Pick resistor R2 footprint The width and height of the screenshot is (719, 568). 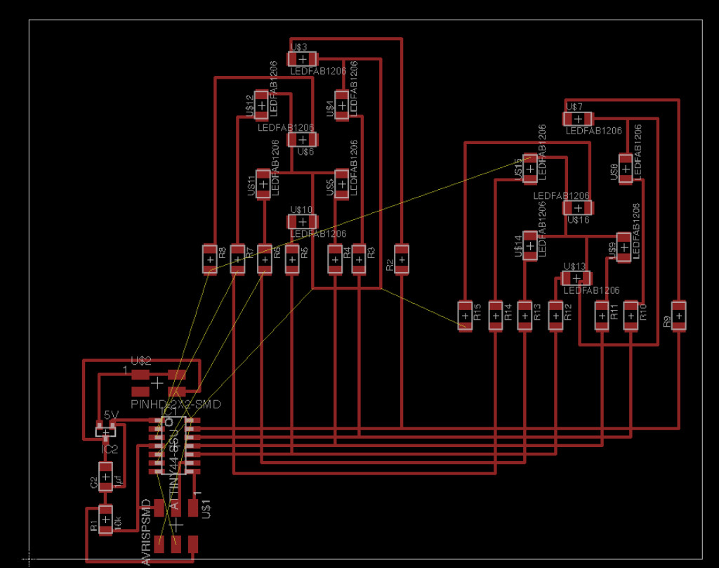tap(402, 260)
